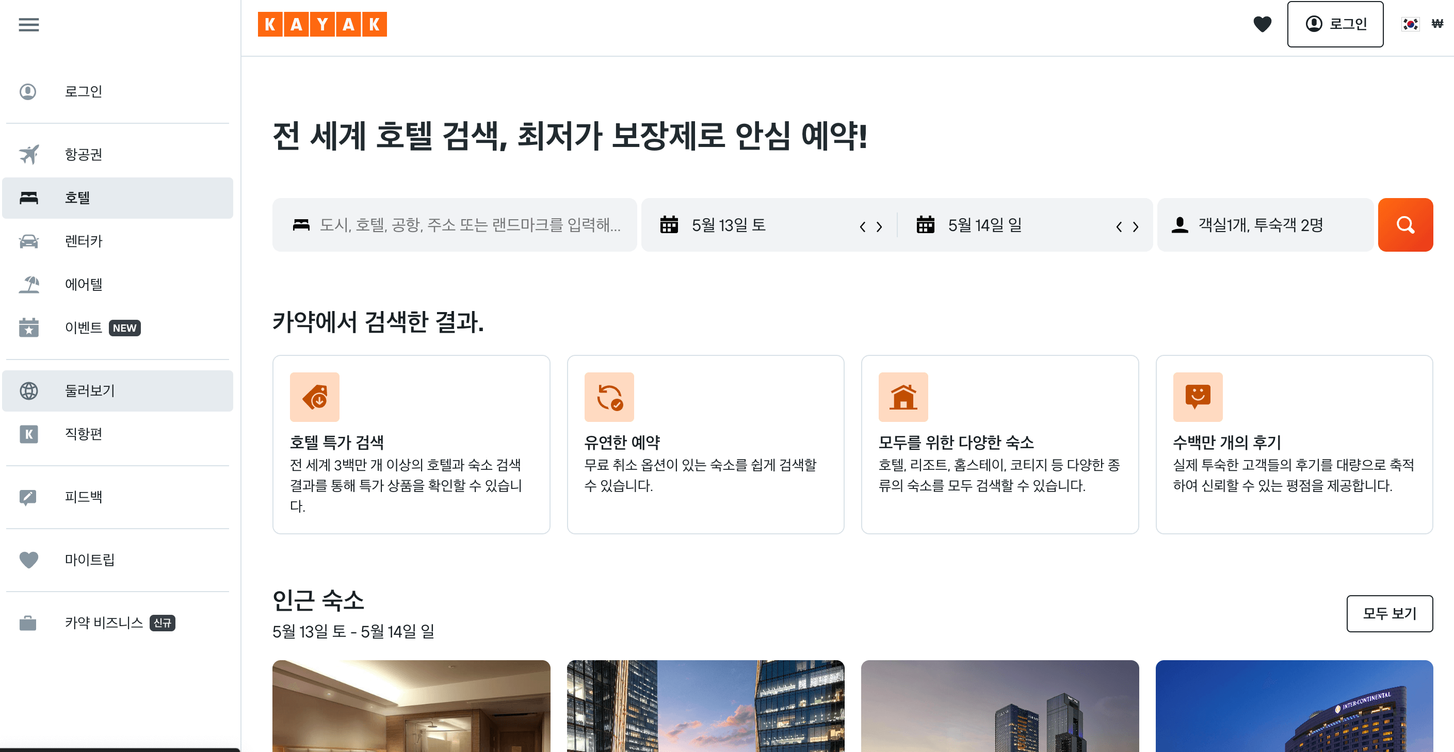This screenshot has height=752, width=1454.
Task: Open the 마이트립 heart icon in sidebar
Action: (x=29, y=559)
